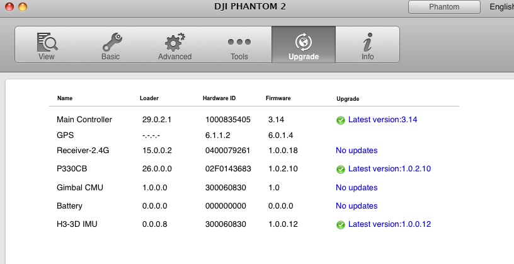Click the Upgrade column header
Viewport: 514px width, 264px height.
tap(348, 99)
